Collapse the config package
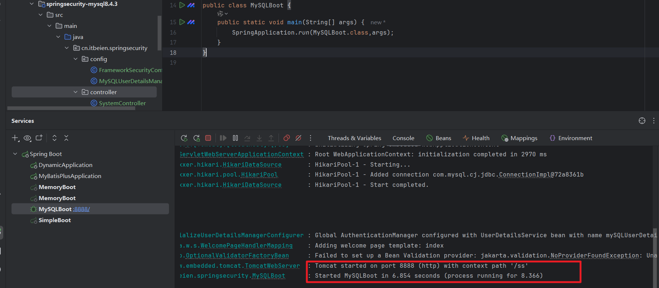This screenshot has width=659, height=288. click(76, 59)
